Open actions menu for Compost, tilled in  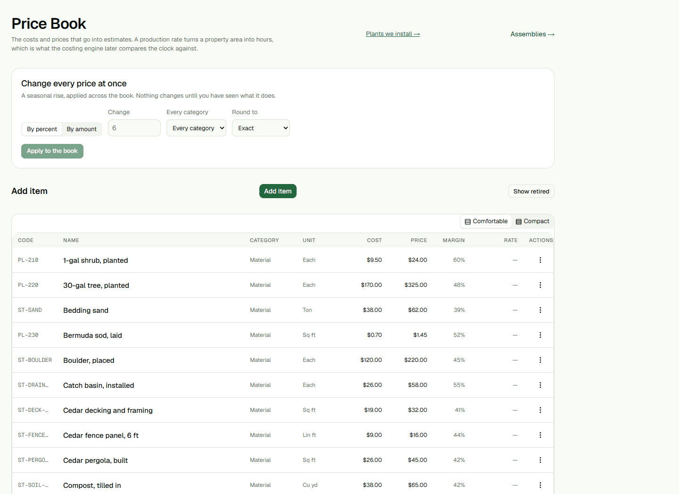pyautogui.click(x=540, y=485)
